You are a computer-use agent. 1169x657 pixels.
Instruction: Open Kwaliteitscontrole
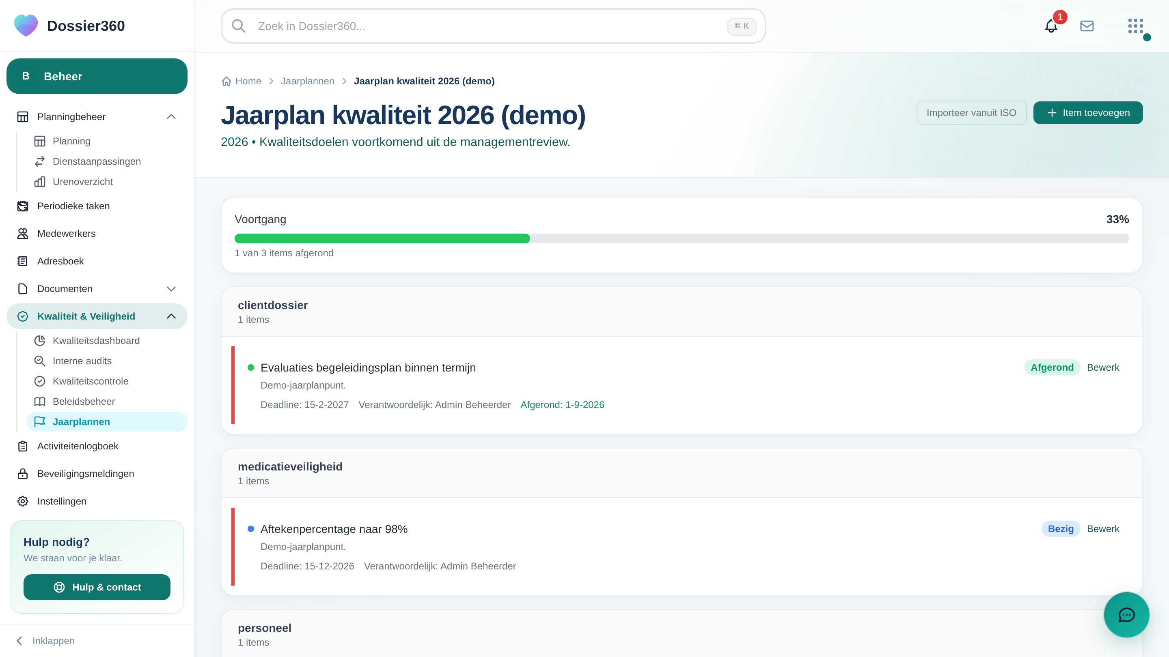point(107,381)
